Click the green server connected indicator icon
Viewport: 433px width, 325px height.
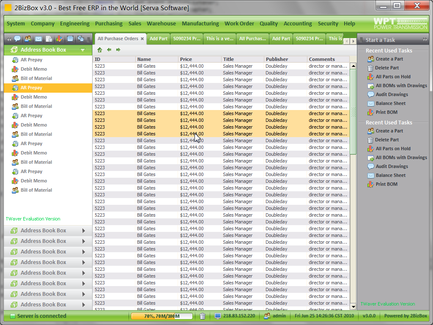click(12, 316)
